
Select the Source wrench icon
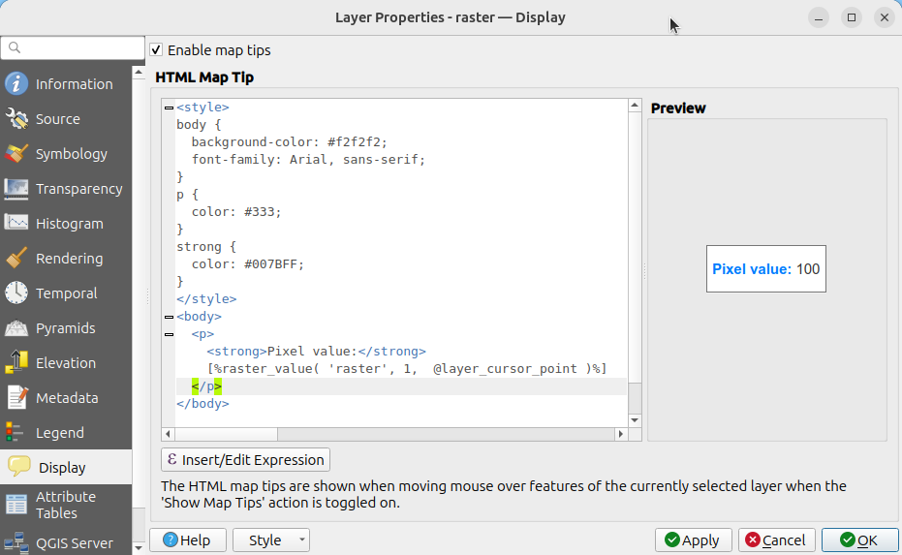tap(16, 119)
